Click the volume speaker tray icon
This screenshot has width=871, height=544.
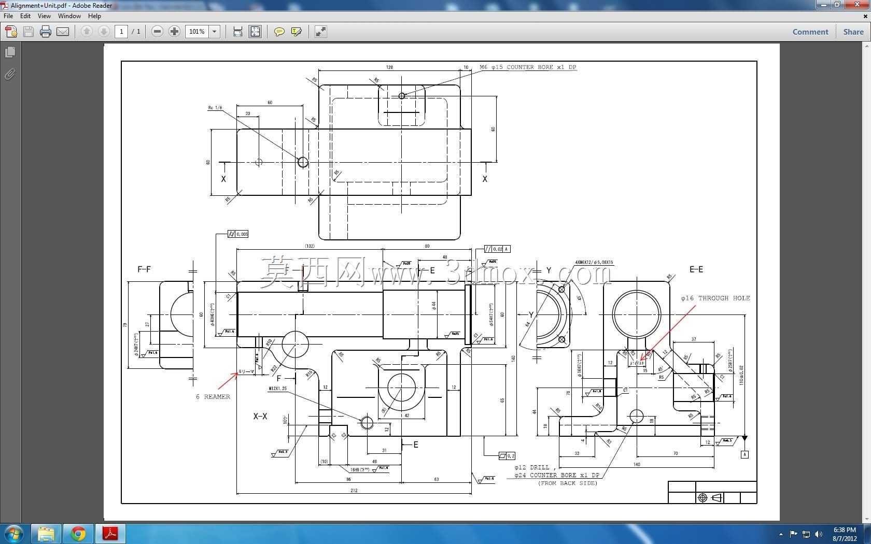[819, 534]
